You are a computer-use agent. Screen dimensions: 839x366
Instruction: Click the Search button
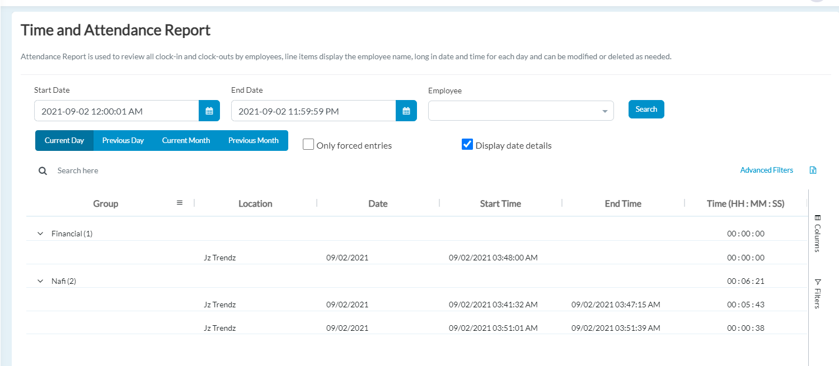coord(646,109)
